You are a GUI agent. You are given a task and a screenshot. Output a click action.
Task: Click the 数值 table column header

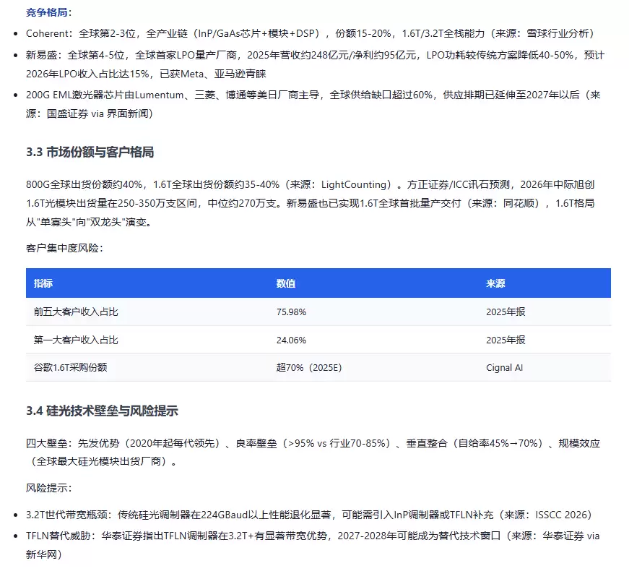coord(286,283)
